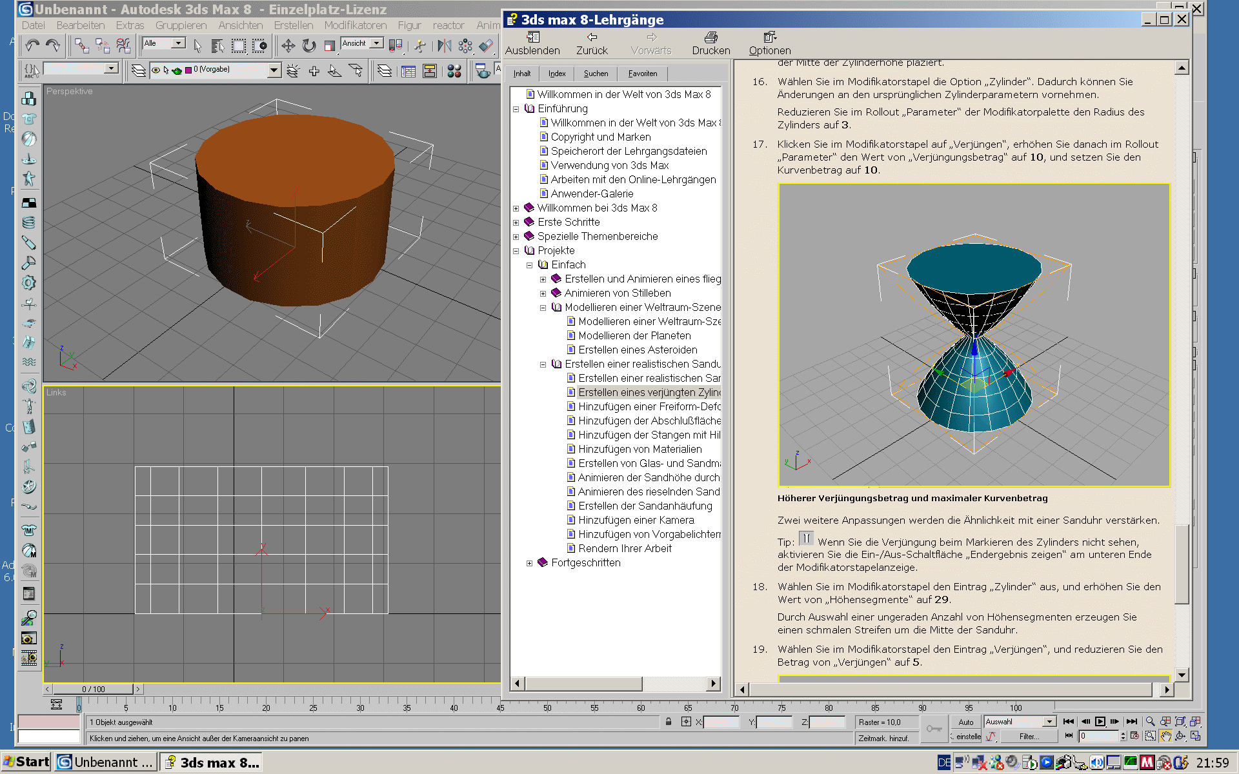Click the help content vertical scrollbar thumb
The height and width of the screenshot is (774, 1239).
1182,564
